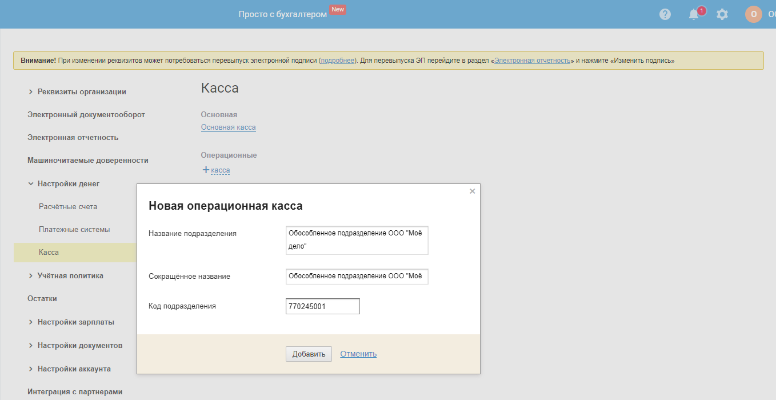
Task: Go to Электронный документооборот
Action: 86,114
